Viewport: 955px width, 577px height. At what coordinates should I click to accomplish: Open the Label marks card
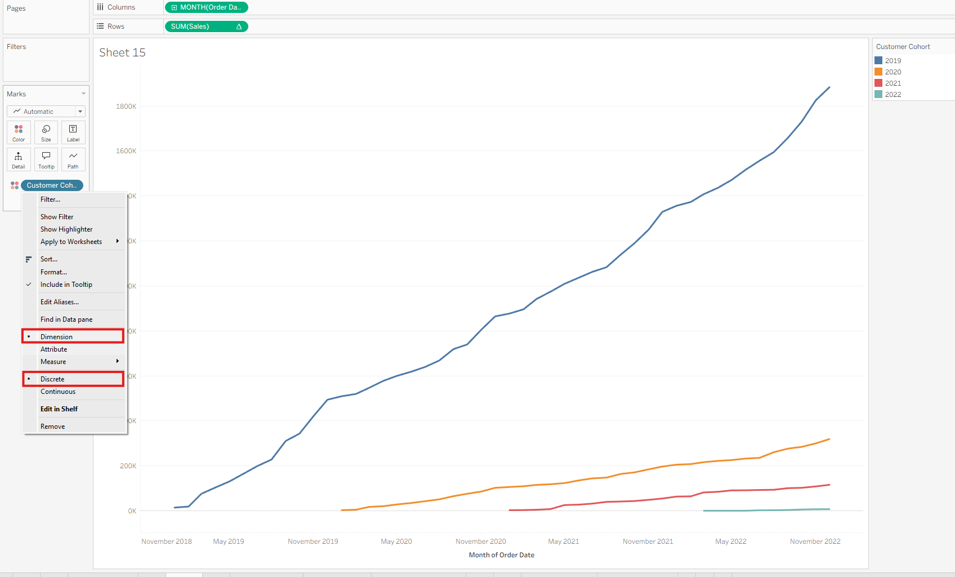tap(73, 132)
